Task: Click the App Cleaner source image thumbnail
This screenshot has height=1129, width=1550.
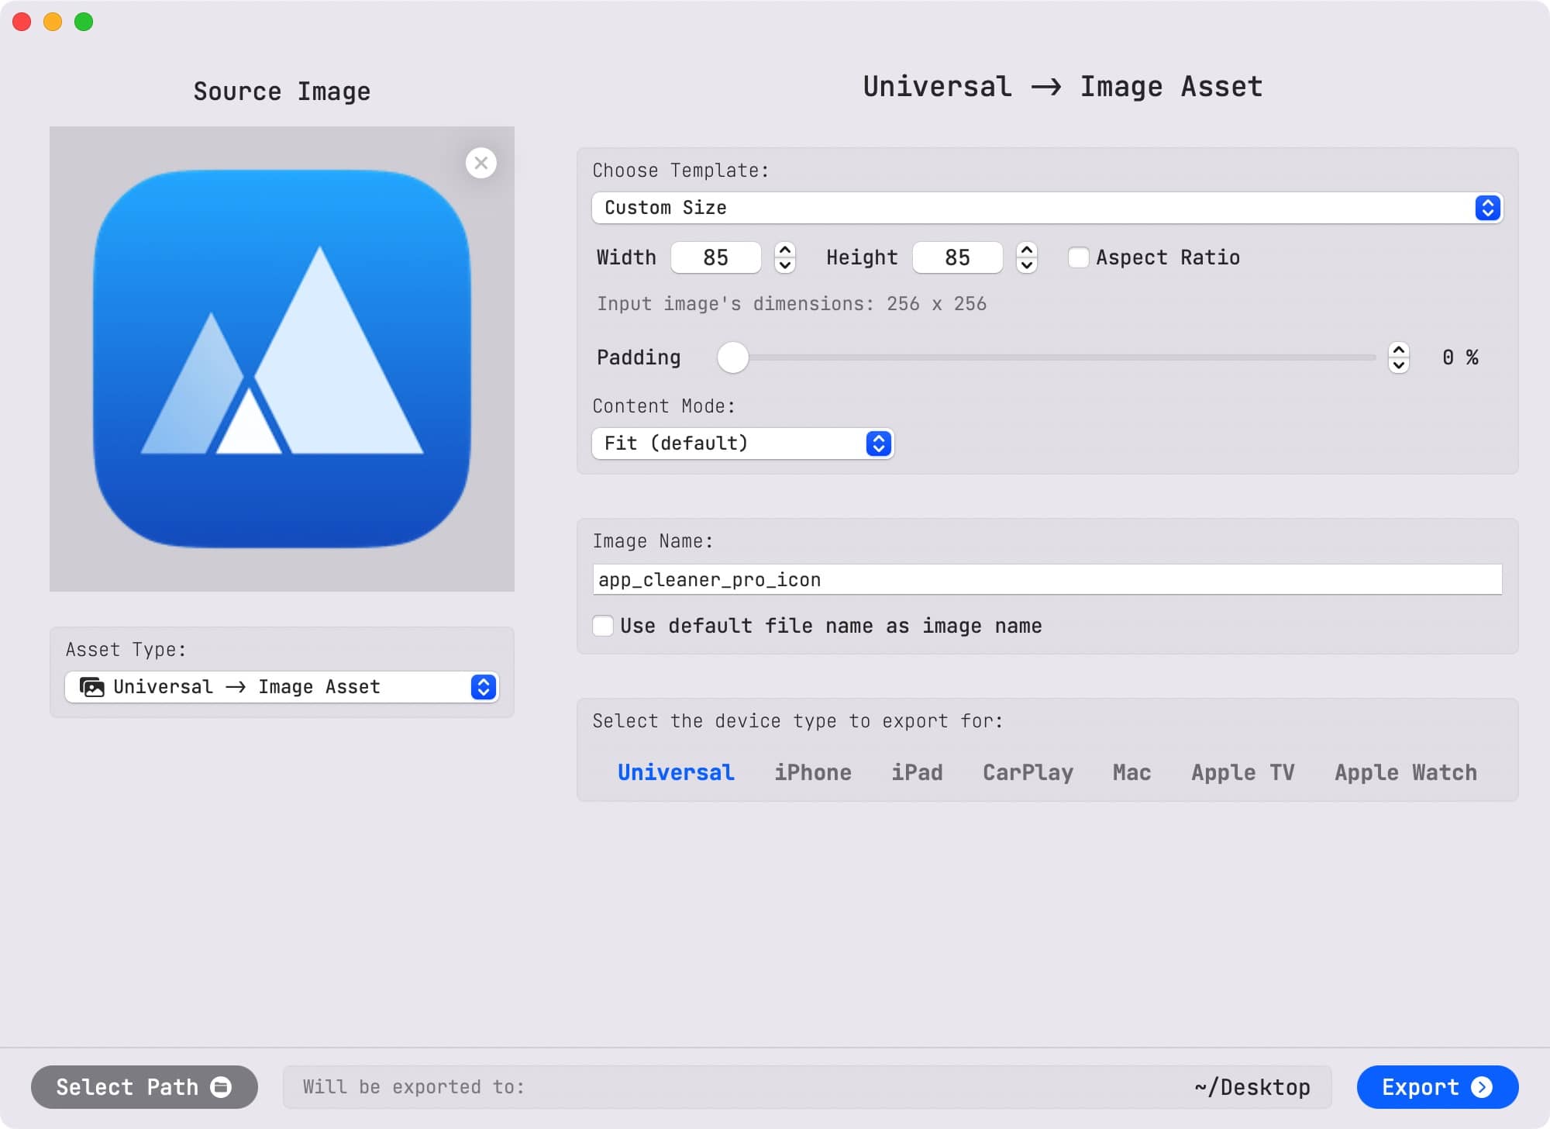Action: point(282,359)
